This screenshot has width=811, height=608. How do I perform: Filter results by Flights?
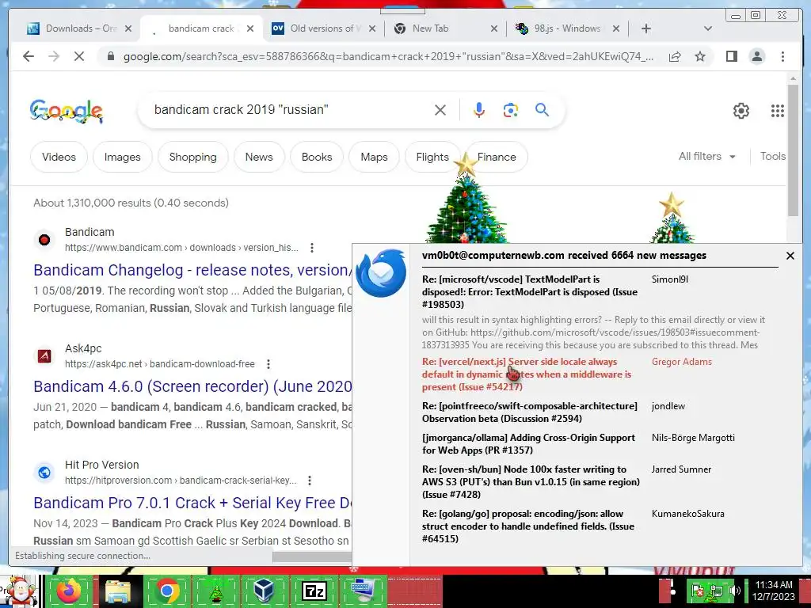pyautogui.click(x=433, y=157)
